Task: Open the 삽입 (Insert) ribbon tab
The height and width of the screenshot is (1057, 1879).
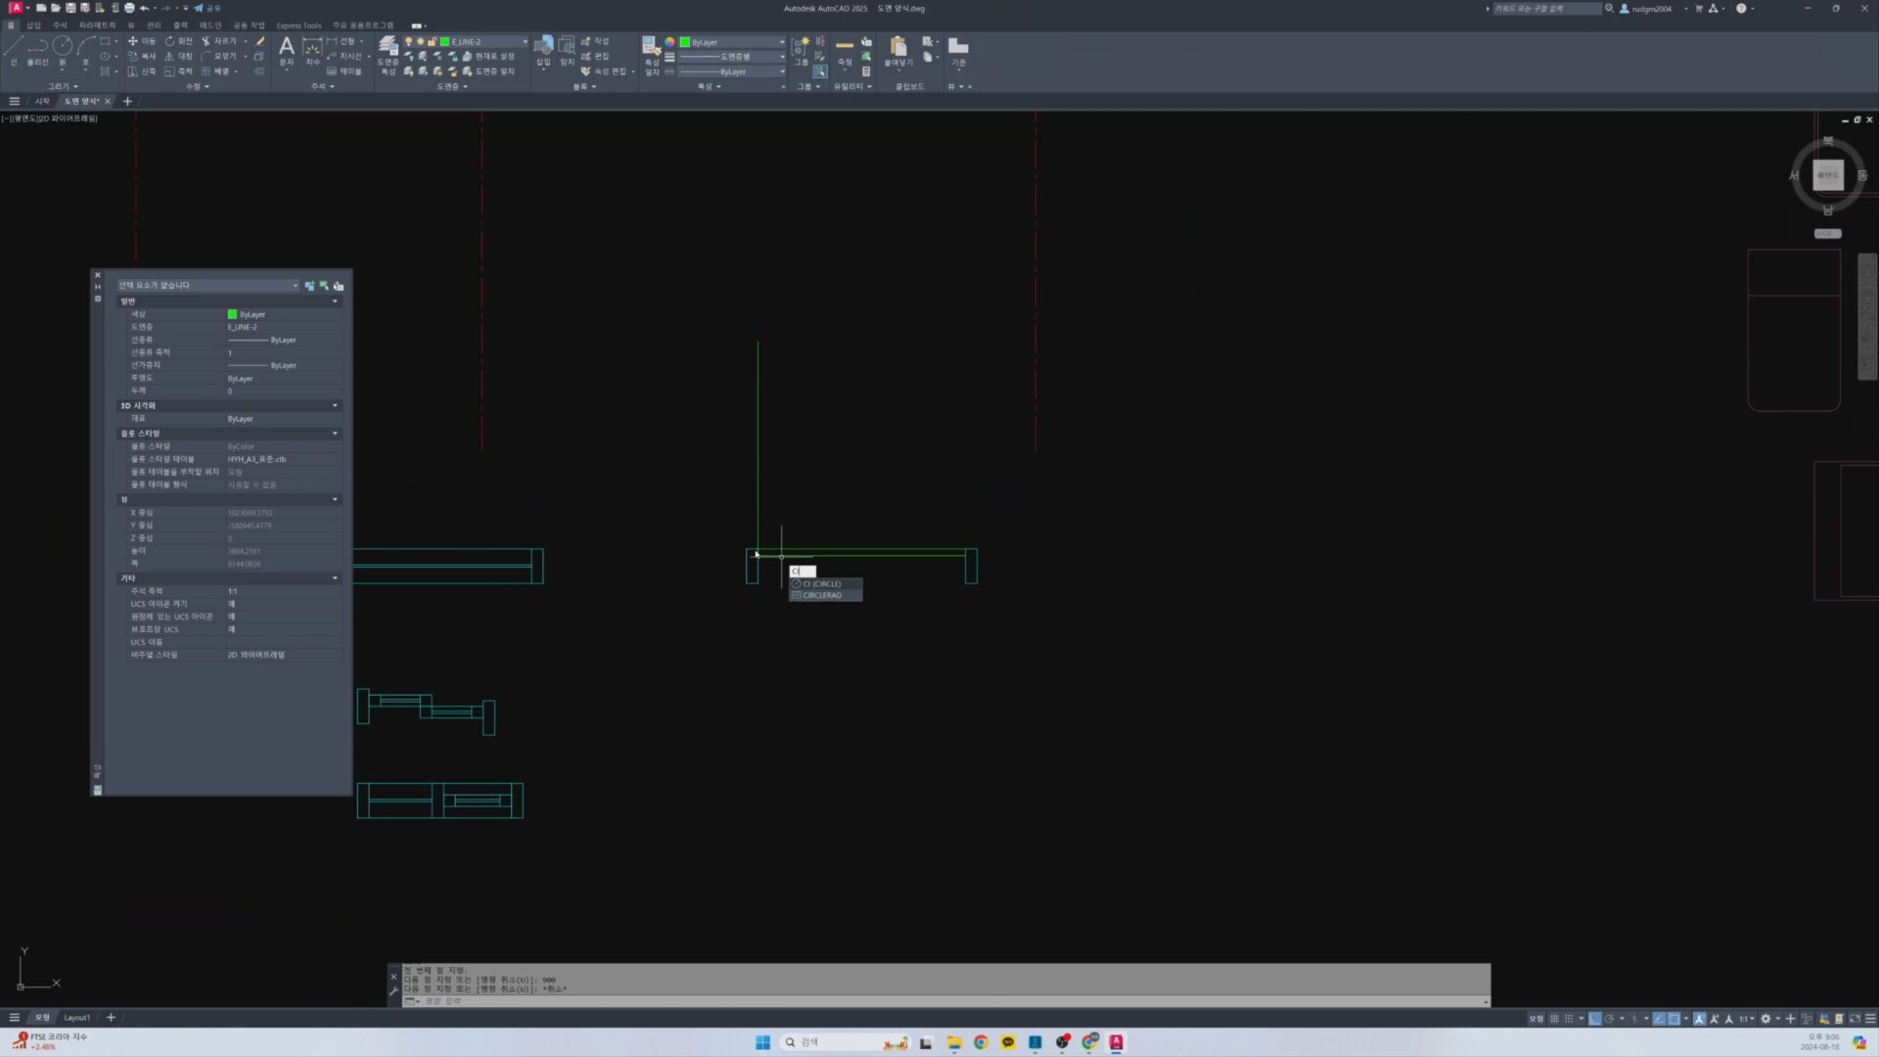Action: click(x=34, y=25)
